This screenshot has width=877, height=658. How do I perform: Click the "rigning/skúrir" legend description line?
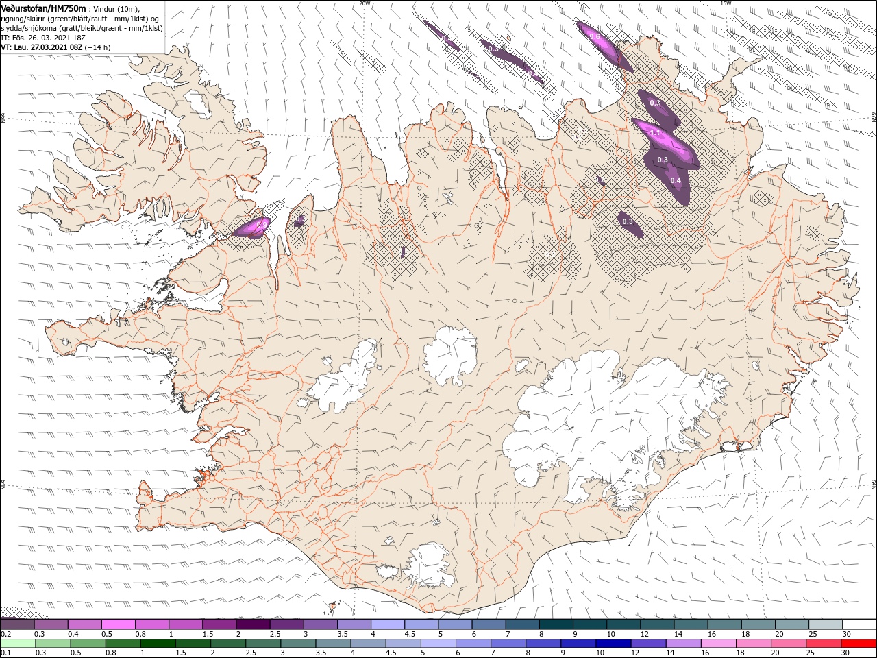point(81,19)
